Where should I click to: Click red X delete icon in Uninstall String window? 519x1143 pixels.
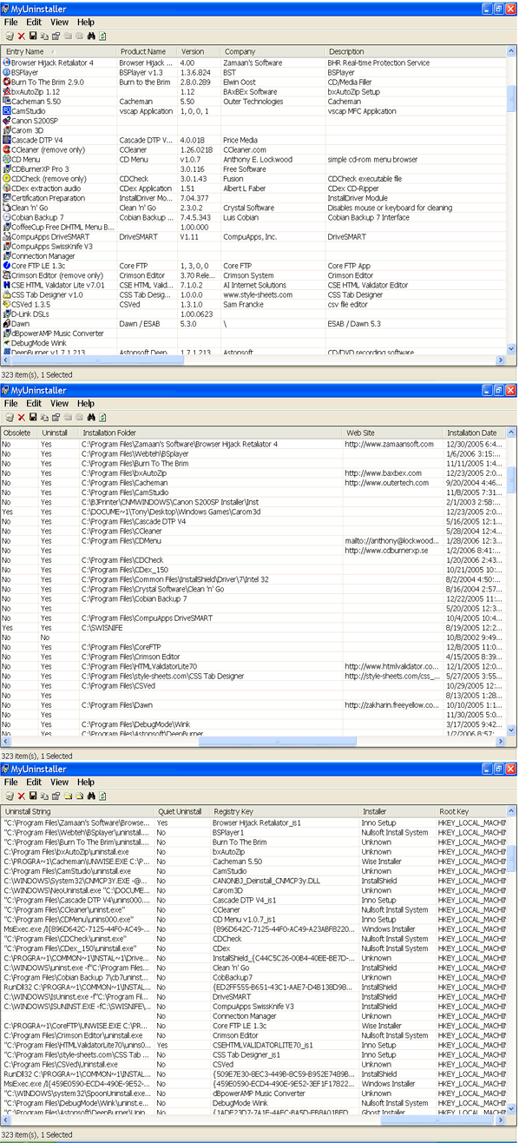(22, 796)
